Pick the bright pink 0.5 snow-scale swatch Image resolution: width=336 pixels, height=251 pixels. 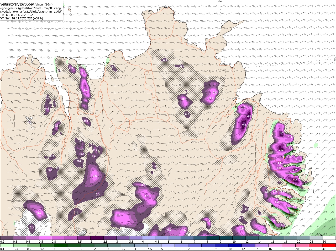[x=45, y=238]
